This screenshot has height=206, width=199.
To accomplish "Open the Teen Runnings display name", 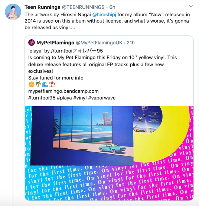I will point(42,7).
